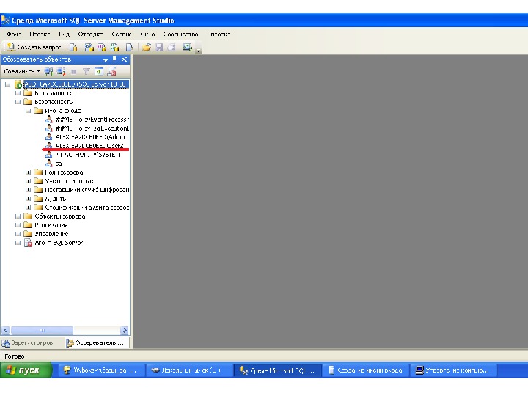Viewport: 528px width, 396px height.
Task: Open the Вид menu
Action: [x=64, y=34]
